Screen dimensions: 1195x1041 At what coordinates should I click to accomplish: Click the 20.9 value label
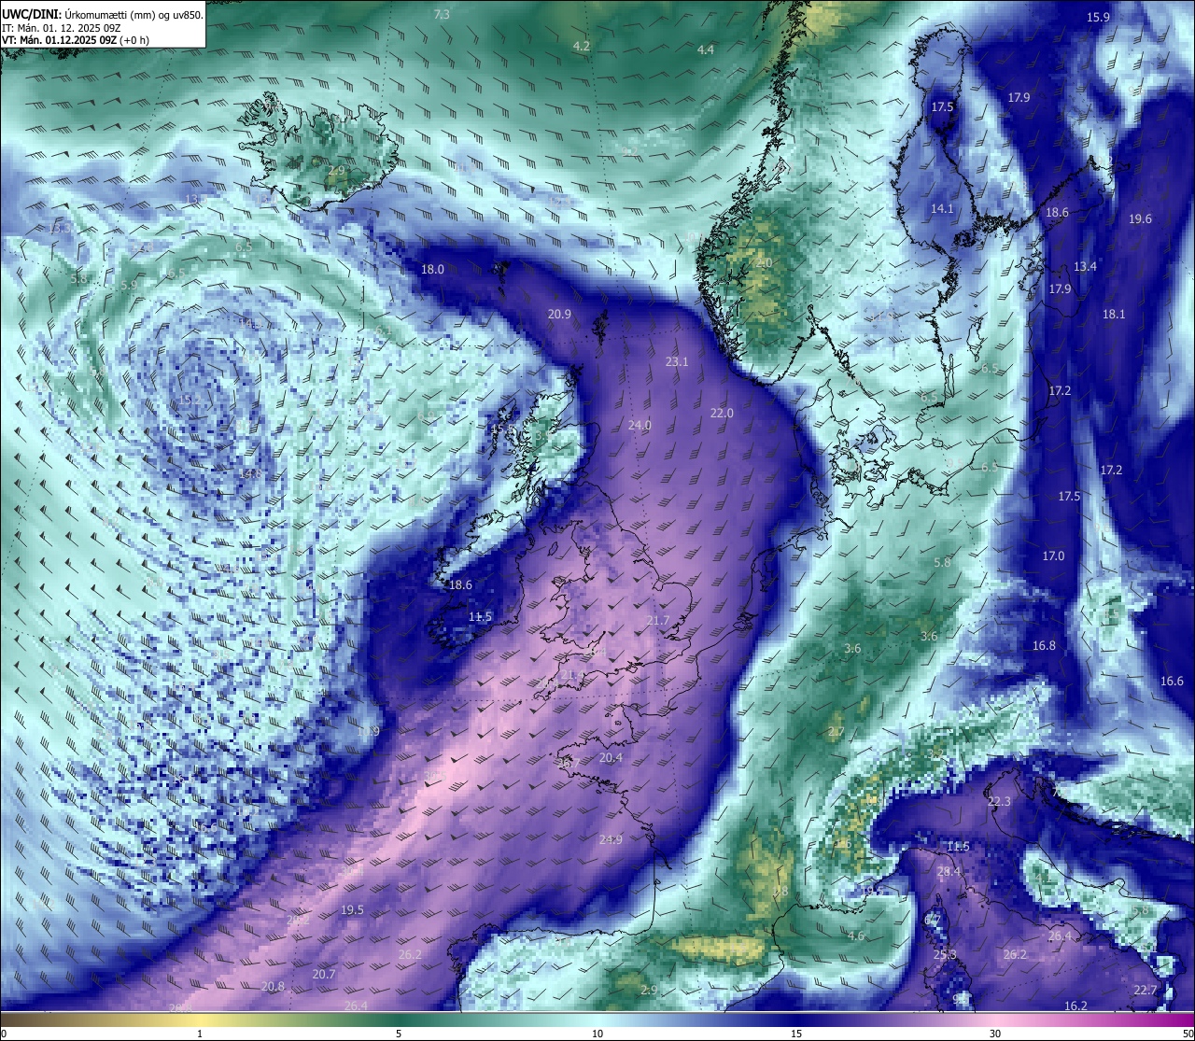tap(559, 314)
